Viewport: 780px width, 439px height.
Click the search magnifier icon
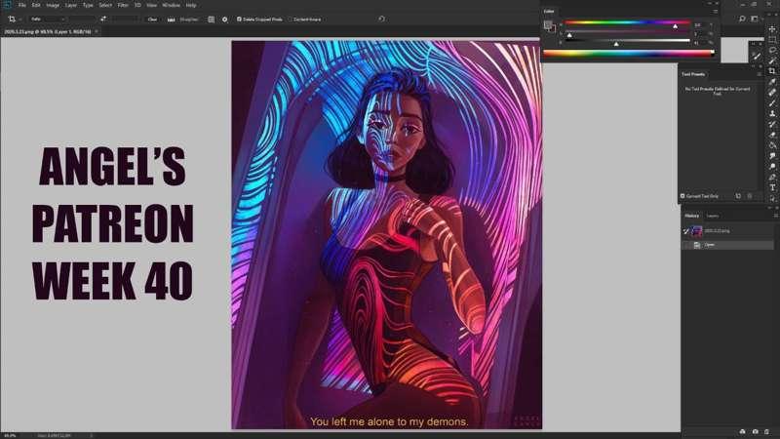point(742,19)
